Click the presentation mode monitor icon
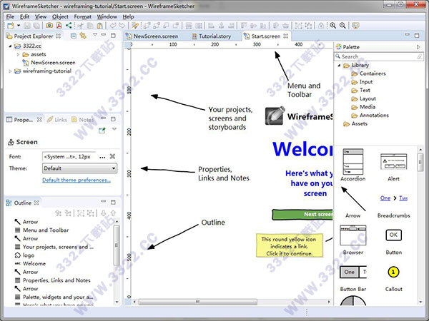Screen dimensions: 429x321 [x=355, y=26]
